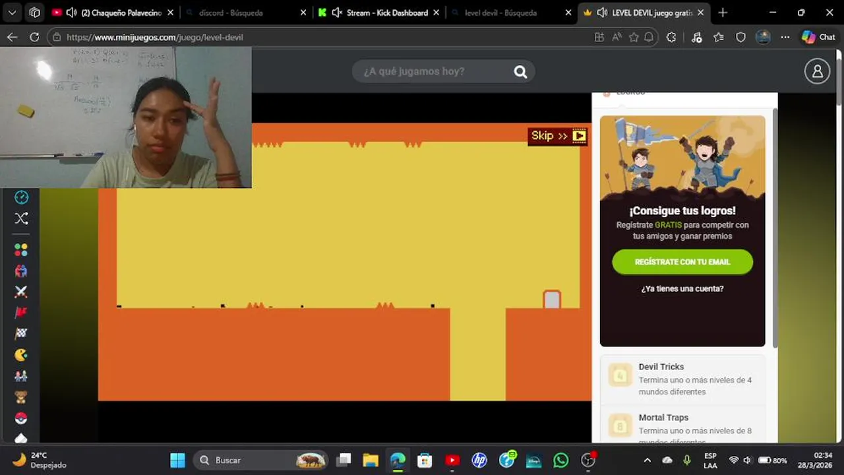
Task: Close the discord search tab
Action: (303, 13)
